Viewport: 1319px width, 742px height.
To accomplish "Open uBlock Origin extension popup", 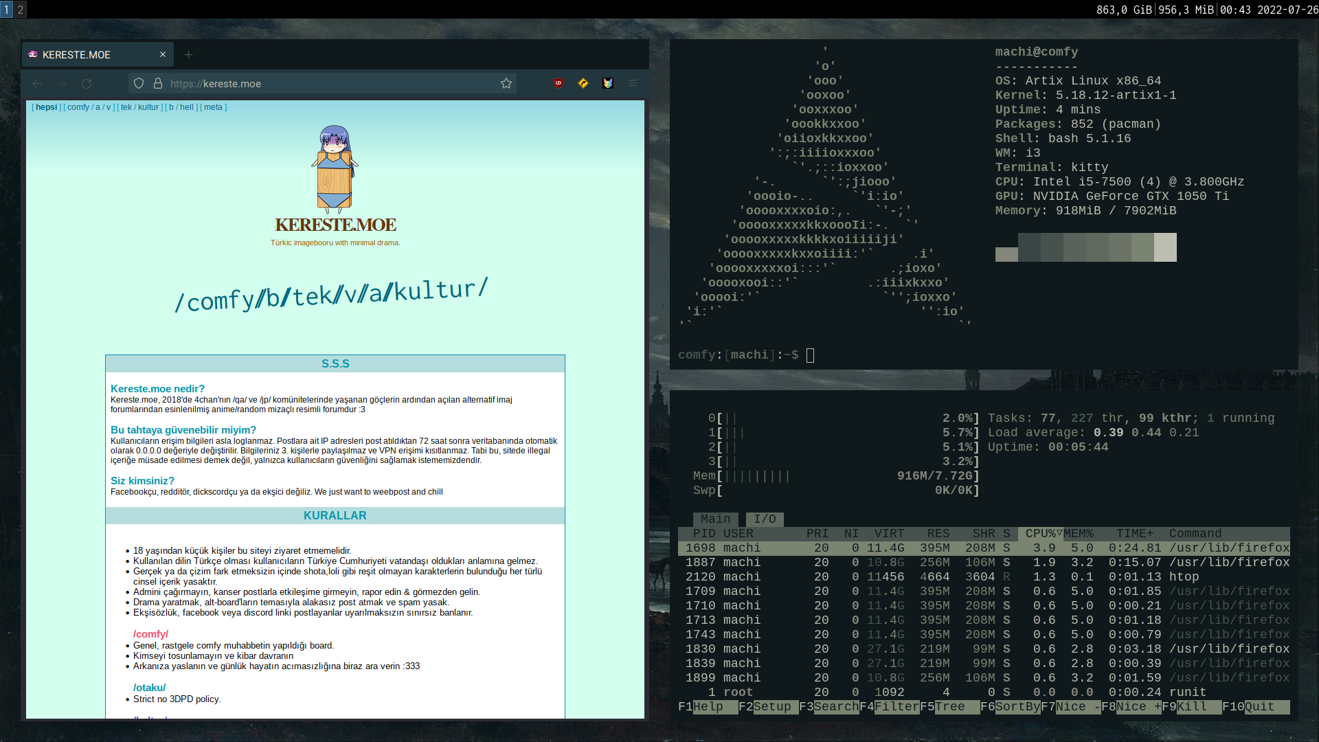I will [559, 83].
